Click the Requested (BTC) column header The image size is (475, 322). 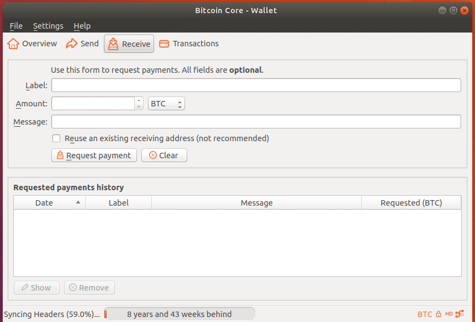coord(411,202)
